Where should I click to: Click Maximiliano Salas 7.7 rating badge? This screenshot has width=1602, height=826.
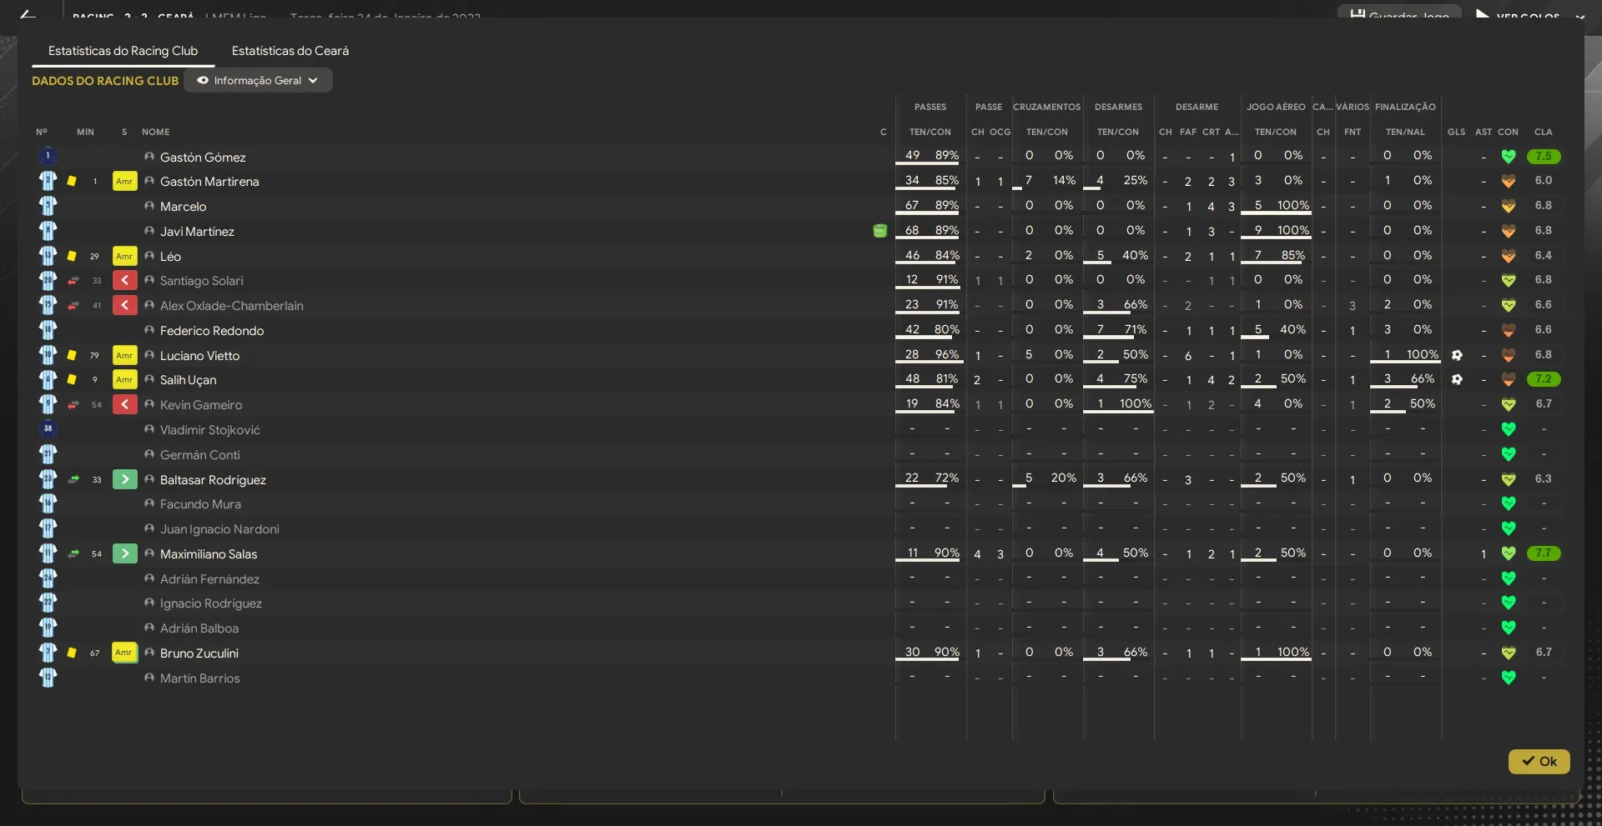click(1544, 553)
